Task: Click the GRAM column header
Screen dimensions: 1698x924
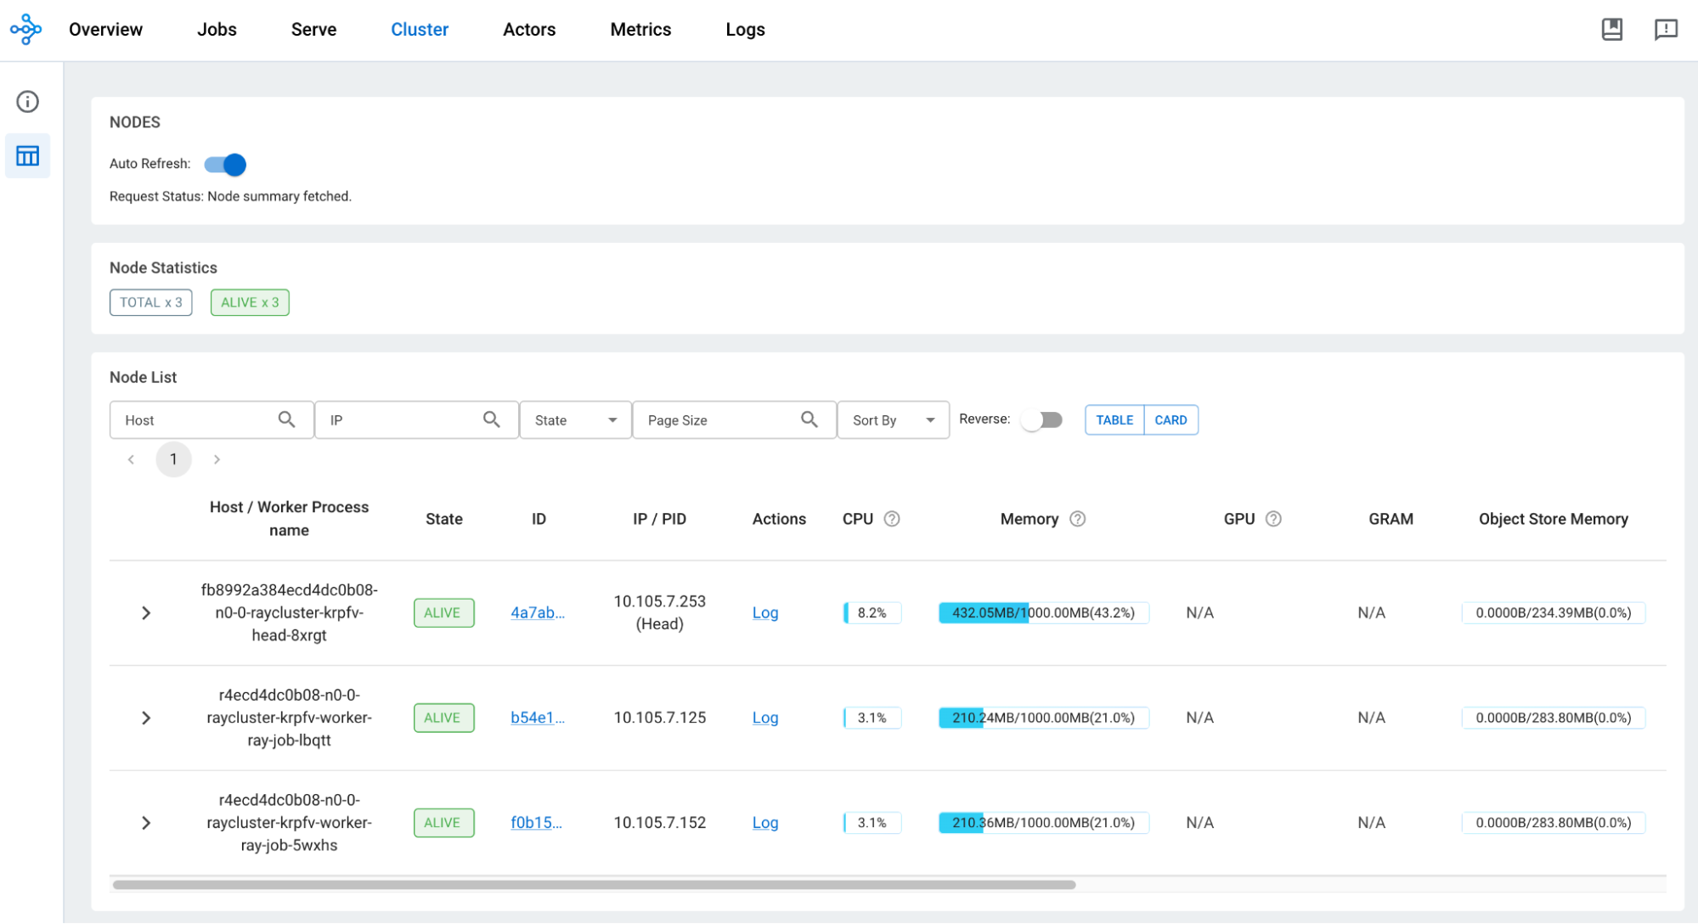Action: point(1391,519)
